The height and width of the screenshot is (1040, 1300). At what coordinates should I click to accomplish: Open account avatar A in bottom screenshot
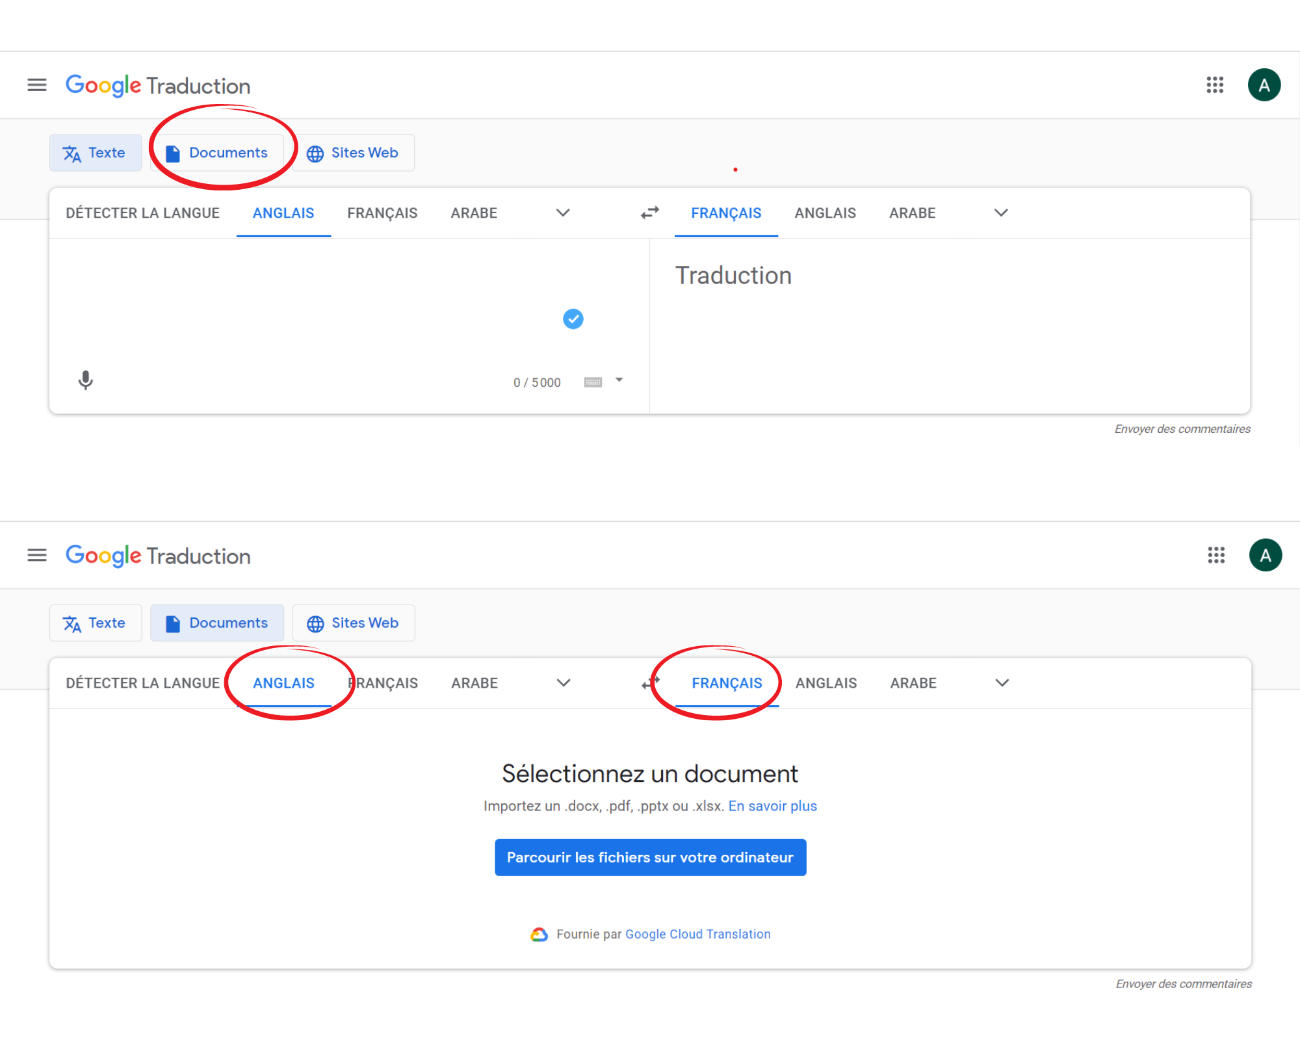[1266, 555]
